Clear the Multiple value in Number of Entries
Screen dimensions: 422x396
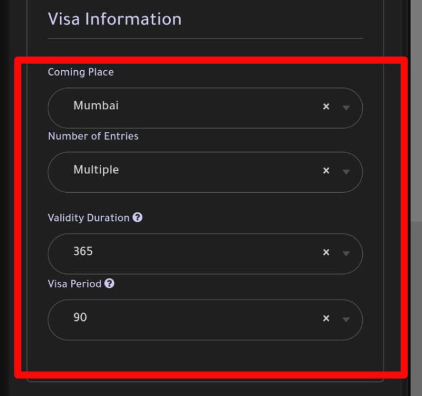tap(326, 171)
